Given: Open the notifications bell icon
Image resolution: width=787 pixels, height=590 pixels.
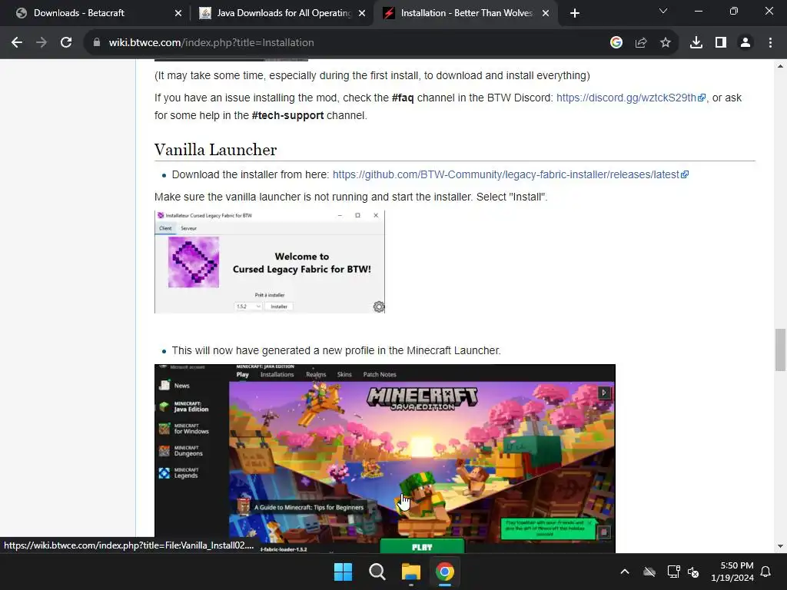Looking at the screenshot, I should point(766,572).
